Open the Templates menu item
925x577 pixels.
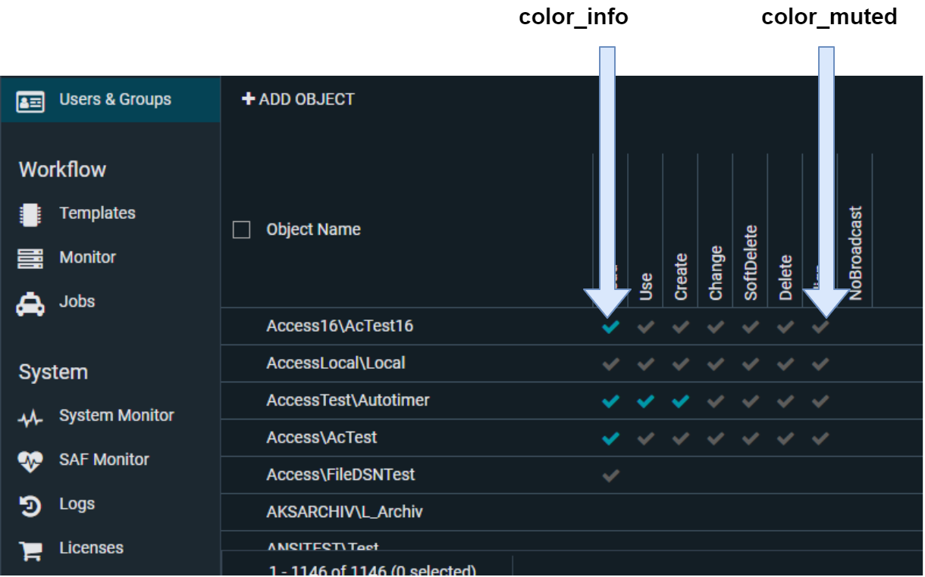[97, 214]
